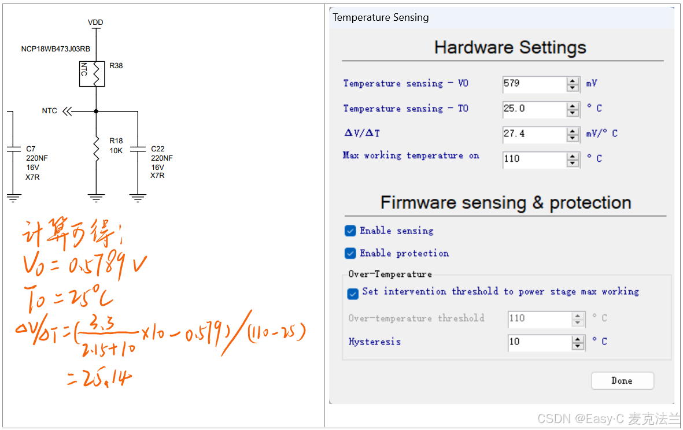Increment the Temperature sensing V0 value
Viewport: 683px width, 430px height.
coord(573,81)
